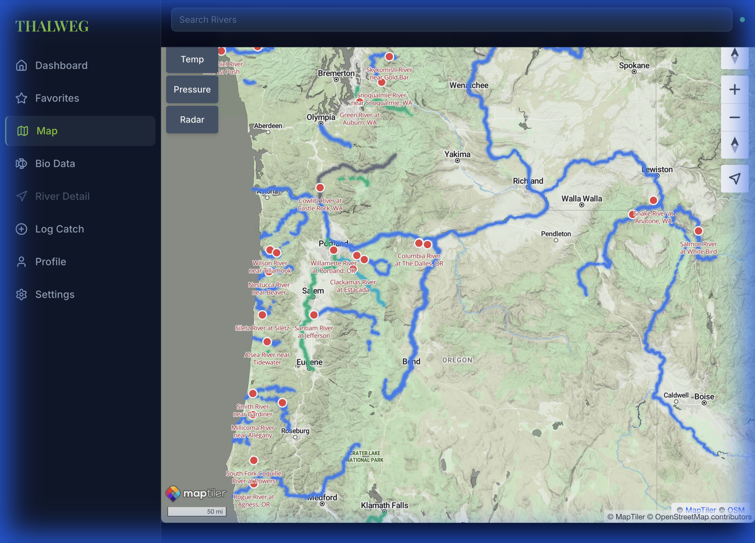Screen dimensions: 755x543
Task: Toggle the Temp map overlay
Action: pyautogui.click(x=192, y=59)
